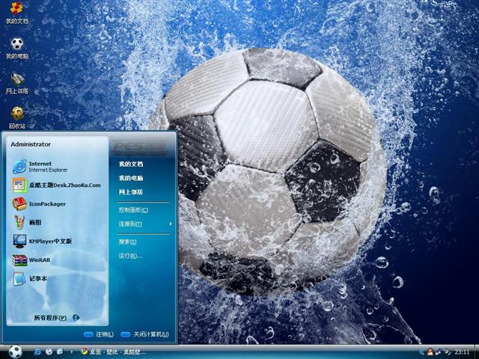Expand 所有程序(P) all programs list
Screen dimensions: 479x359
pyautogui.click(x=57, y=318)
